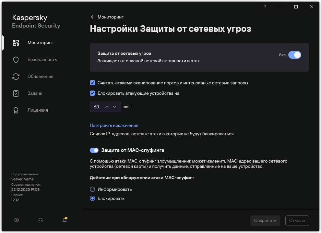Viewport: 321px width, 233px height.
Task: Open application settings via the gear icon
Action: 16,220
